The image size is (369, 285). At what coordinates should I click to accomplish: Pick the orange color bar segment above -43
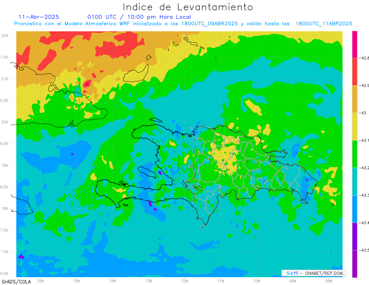355,99
